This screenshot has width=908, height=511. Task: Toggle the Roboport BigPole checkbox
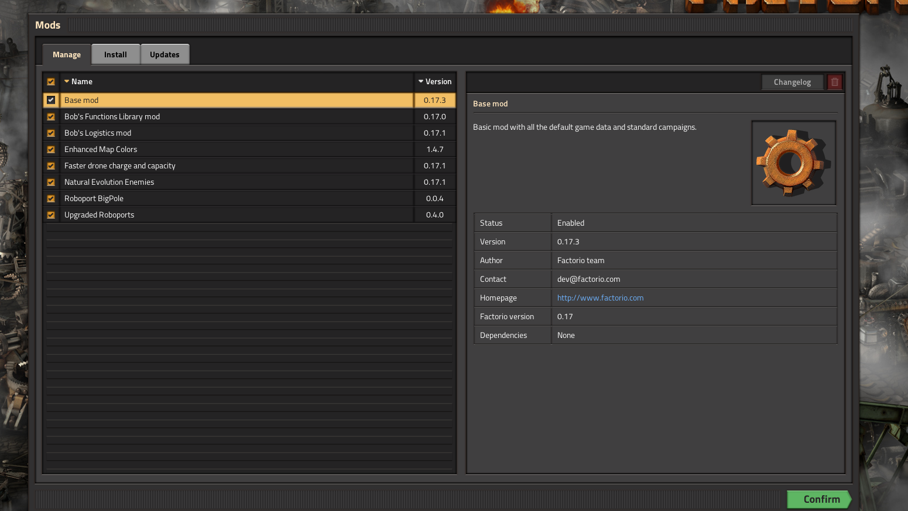(x=51, y=198)
